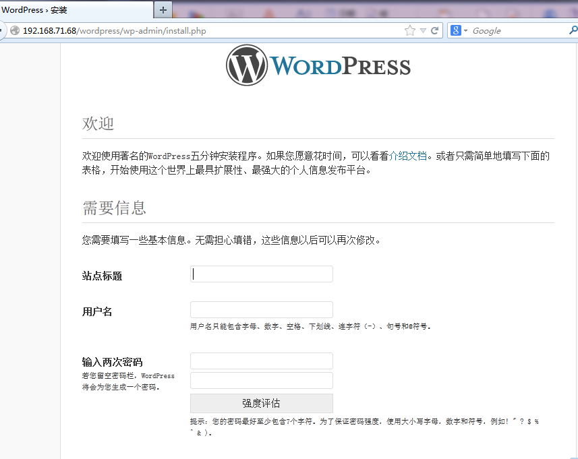Click the 欢迎 heading

point(98,123)
